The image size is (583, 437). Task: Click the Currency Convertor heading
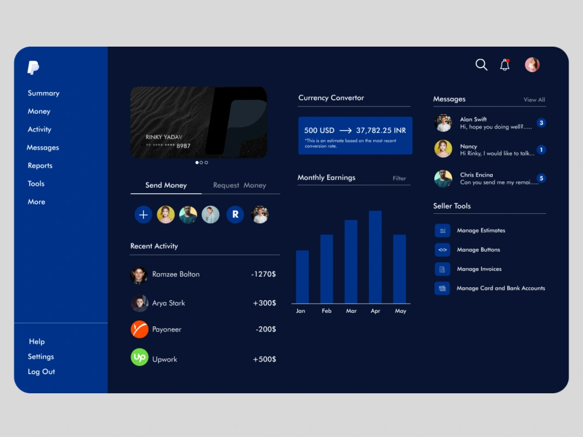point(331,98)
